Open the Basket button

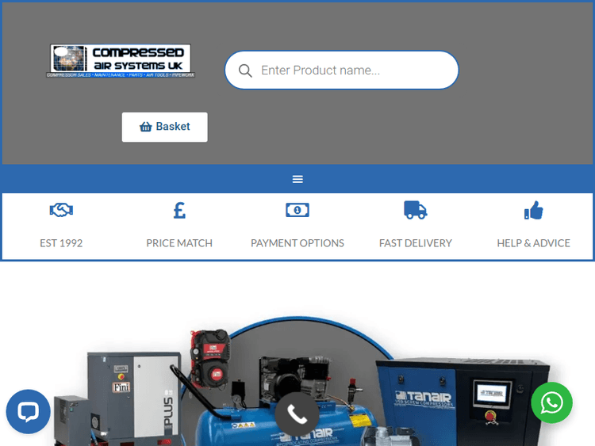pyautogui.click(x=165, y=127)
